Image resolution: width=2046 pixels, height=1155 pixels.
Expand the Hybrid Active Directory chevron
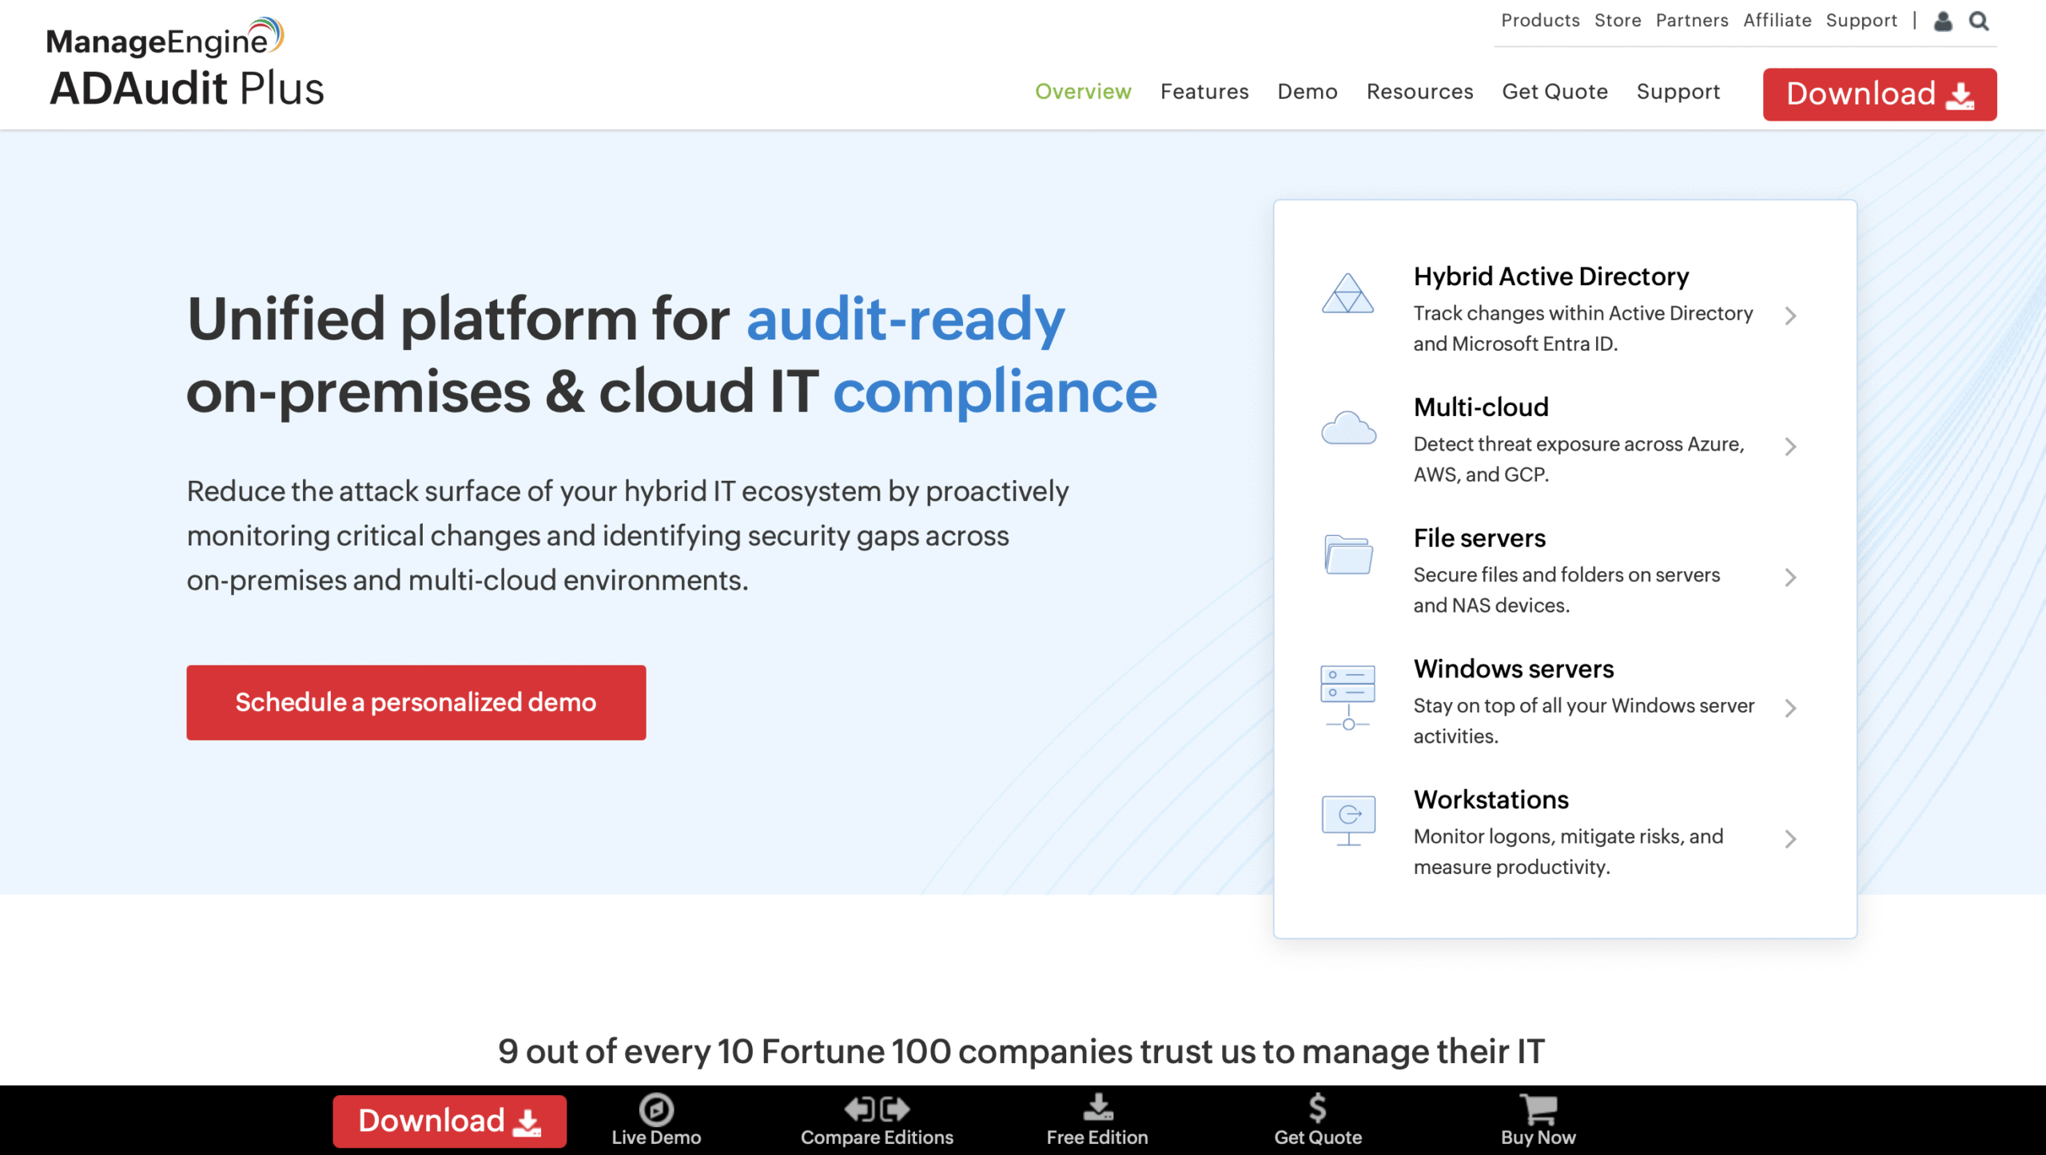point(1790,316)
